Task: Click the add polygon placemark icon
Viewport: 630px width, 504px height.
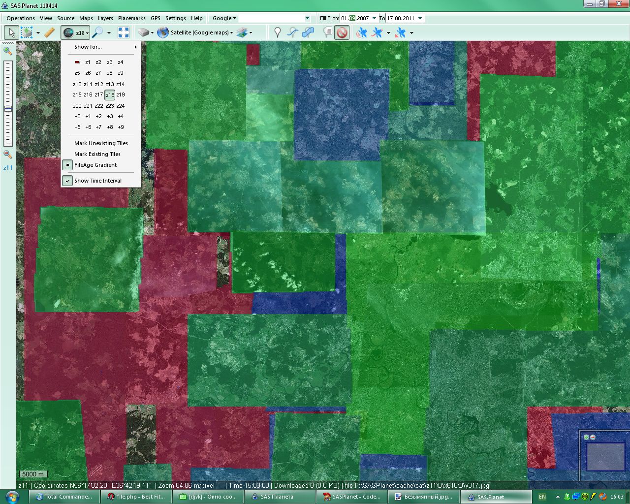Action: point(308,32)
